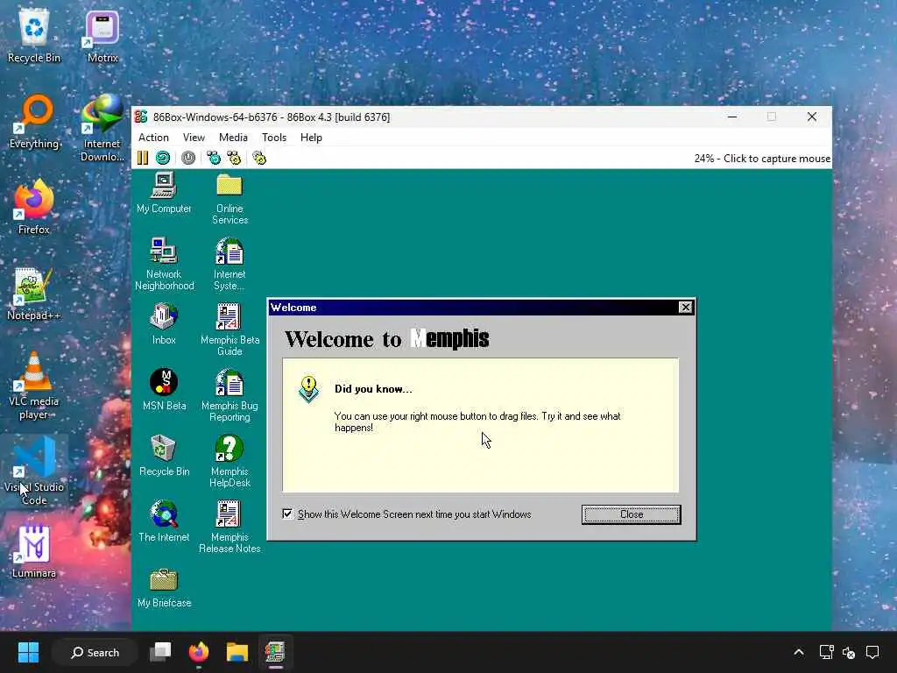Select MSN Beta icon
Image resolution: width=897 pixels, height=673 pixels.
[164, 390]
